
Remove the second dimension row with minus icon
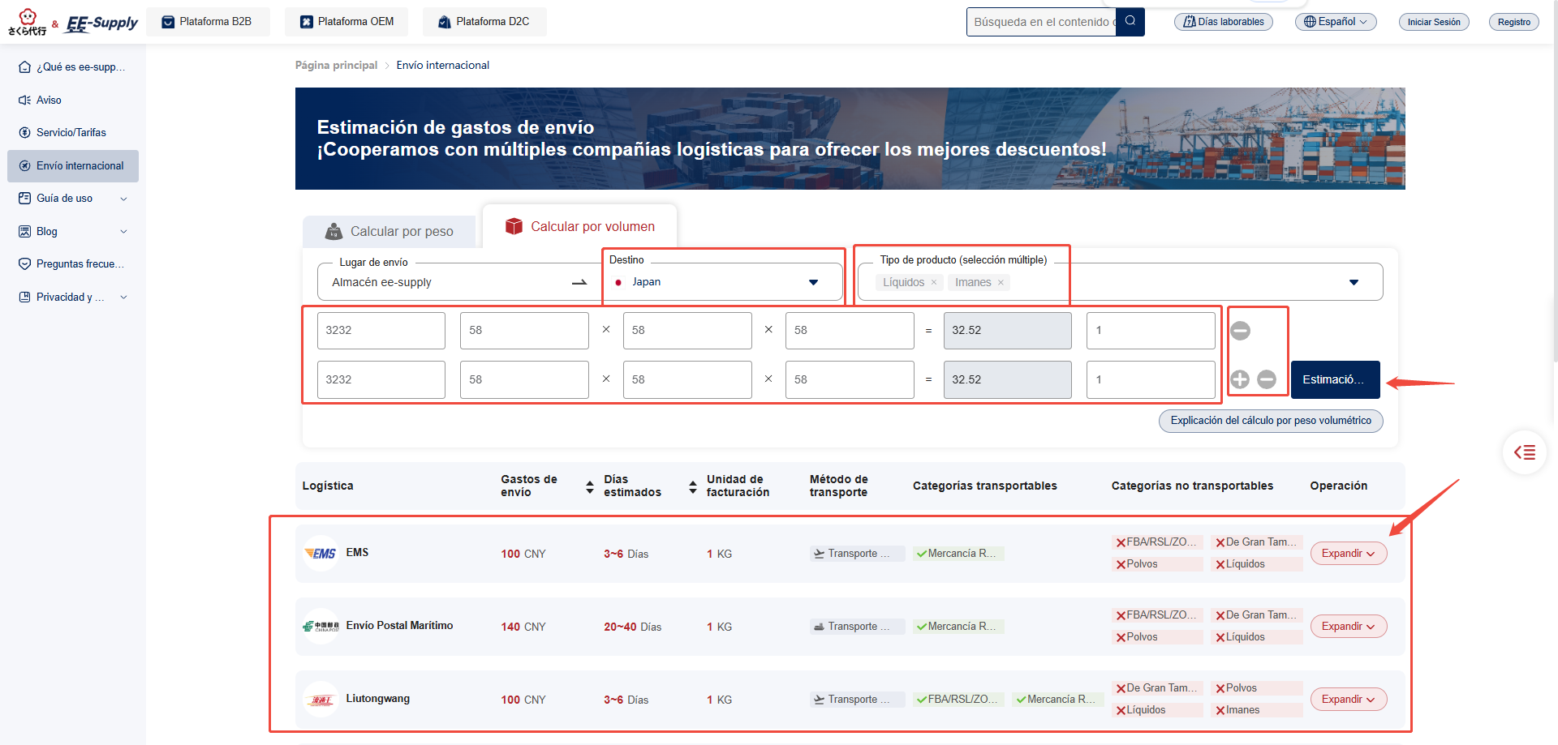(x=1267, y=379)
